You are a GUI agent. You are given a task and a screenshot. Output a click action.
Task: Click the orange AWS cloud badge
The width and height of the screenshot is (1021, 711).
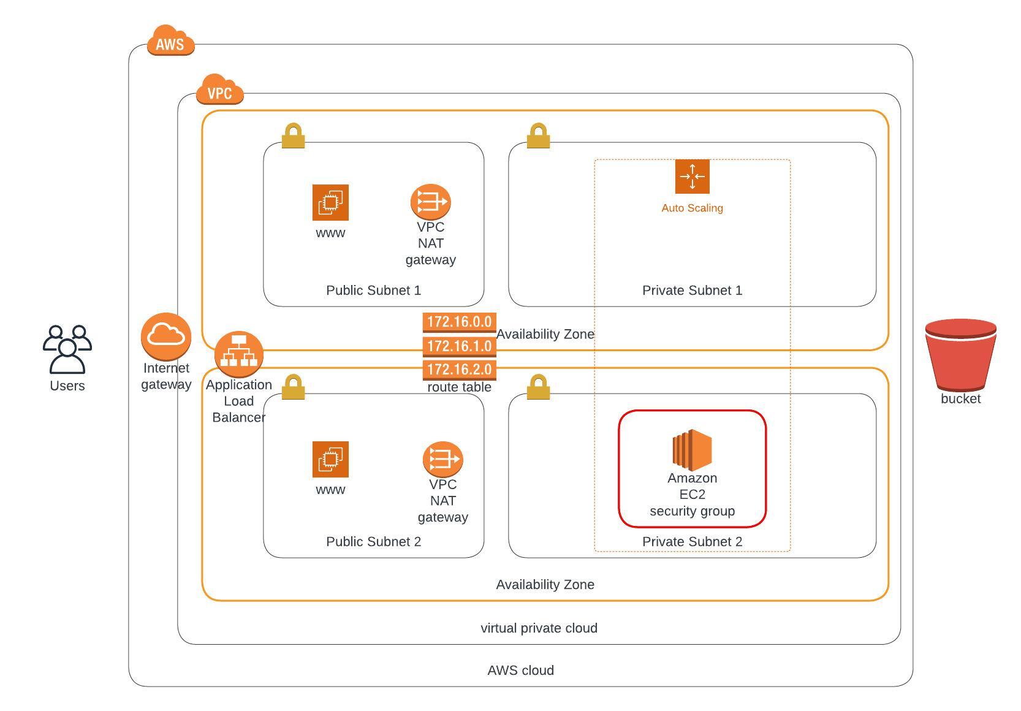[x=170, y=41]
